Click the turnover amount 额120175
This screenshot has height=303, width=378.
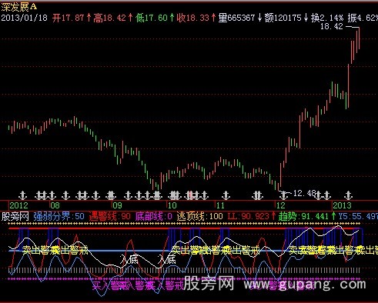(283, 18)
